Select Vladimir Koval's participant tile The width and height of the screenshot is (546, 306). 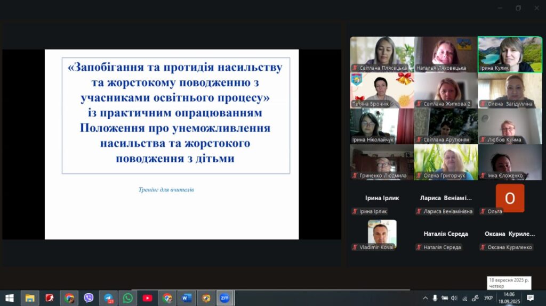click(x=382, y=234)
